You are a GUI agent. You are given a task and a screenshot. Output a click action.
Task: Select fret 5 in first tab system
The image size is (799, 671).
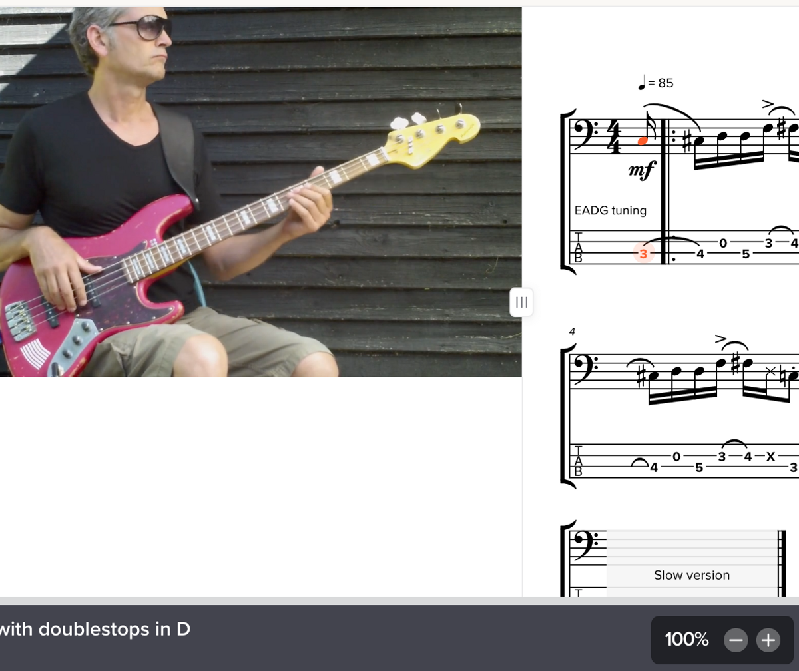coord(745,254)
